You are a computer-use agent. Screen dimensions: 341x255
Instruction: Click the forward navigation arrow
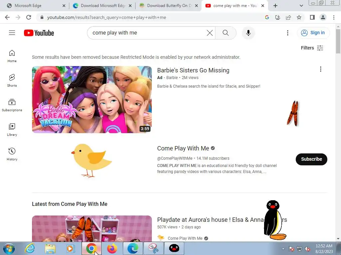(x=18, y=17)
